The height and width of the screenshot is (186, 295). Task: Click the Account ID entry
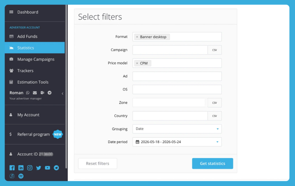pos(35,154)
